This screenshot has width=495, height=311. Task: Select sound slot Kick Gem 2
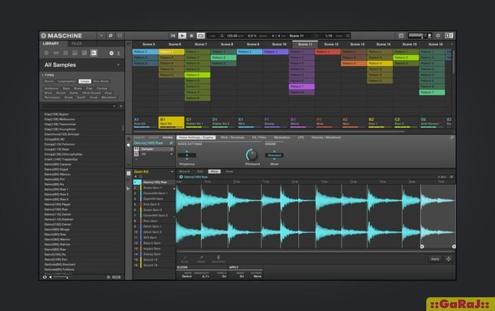point(154,204)
